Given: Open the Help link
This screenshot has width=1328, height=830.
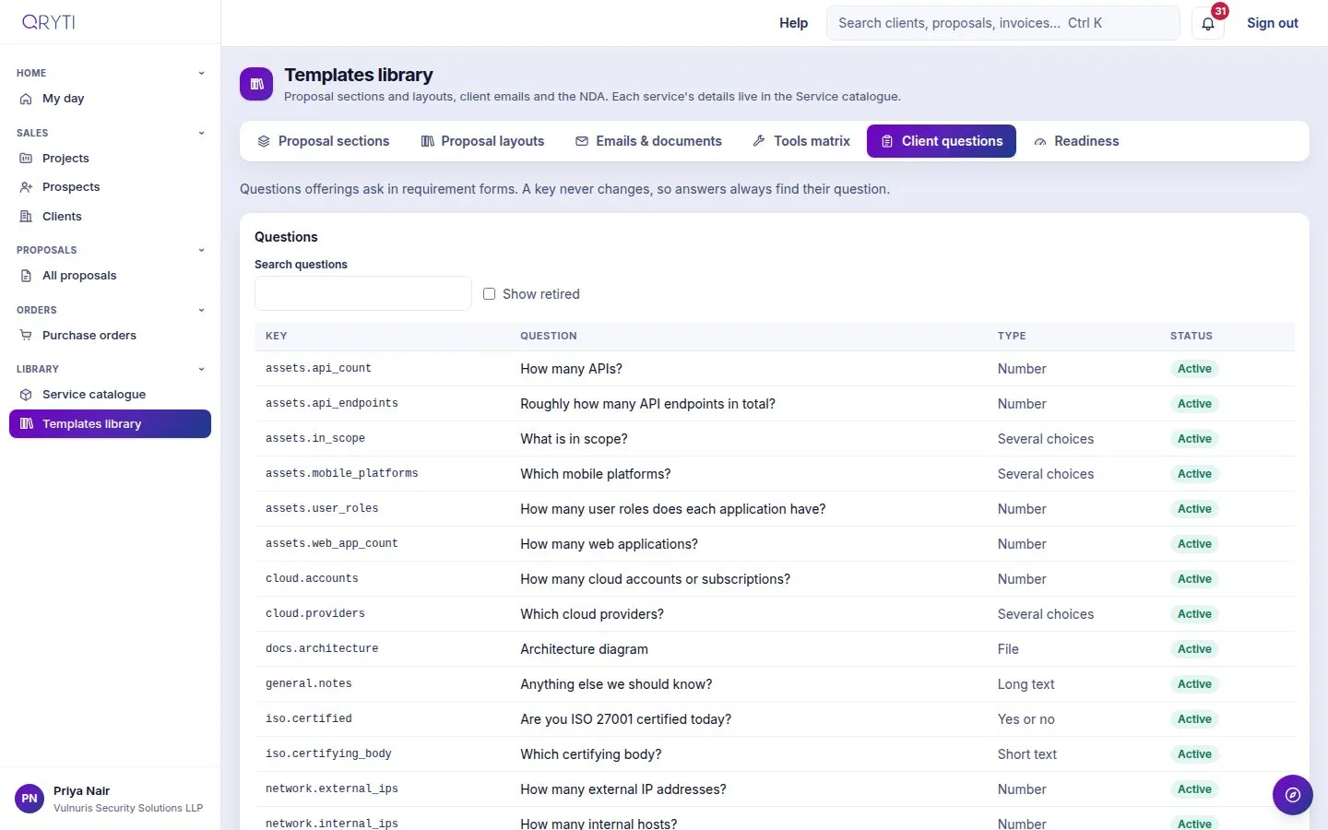Looking at the screenshot, I should click(x=793, y=23).
